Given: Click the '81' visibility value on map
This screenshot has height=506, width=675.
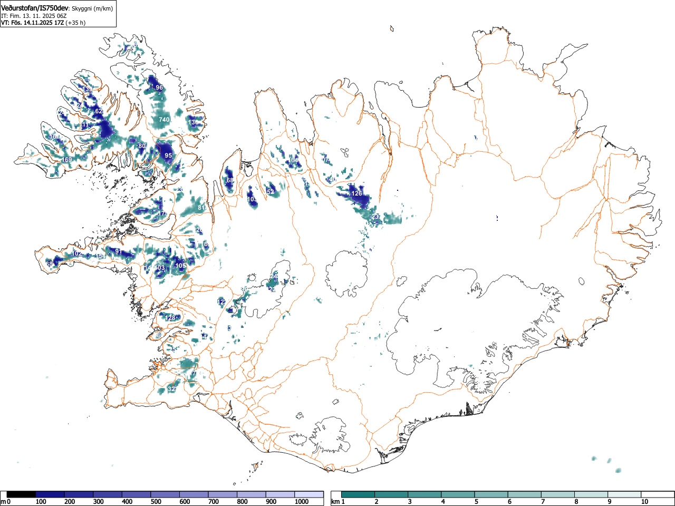Looking at the screenshot, I should click(x=201, y=208).
